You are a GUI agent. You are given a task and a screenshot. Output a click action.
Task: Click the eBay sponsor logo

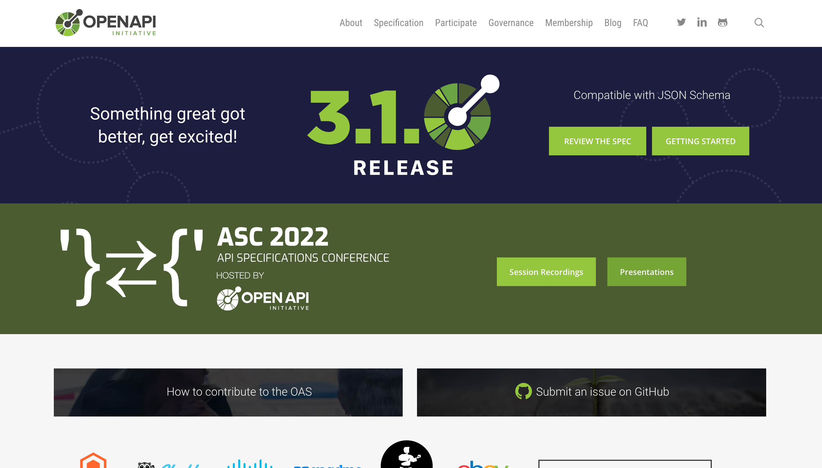coord(483,464)
